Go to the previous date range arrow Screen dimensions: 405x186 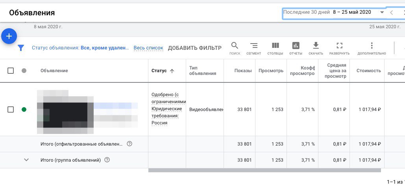tap(391, 13)
